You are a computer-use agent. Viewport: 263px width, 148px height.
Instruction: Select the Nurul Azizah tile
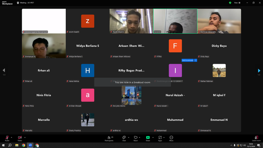coord(175,95)
